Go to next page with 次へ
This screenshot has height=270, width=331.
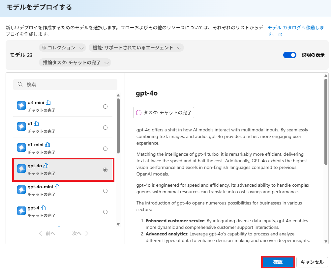[x=80, y=233]
